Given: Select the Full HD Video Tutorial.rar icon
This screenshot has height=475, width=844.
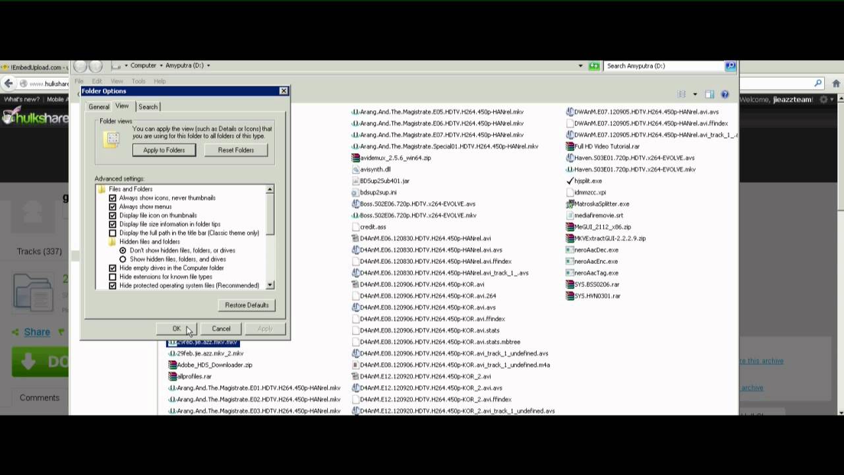Looking at the screenshot, I should pos(570,146).
